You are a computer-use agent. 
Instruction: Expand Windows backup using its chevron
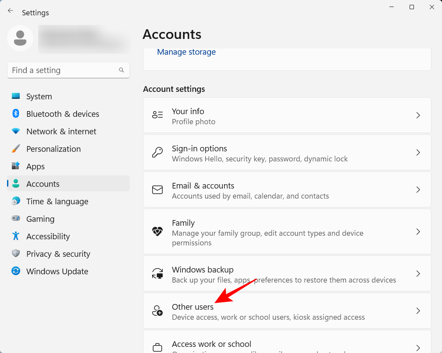click(x=418, y=273)
